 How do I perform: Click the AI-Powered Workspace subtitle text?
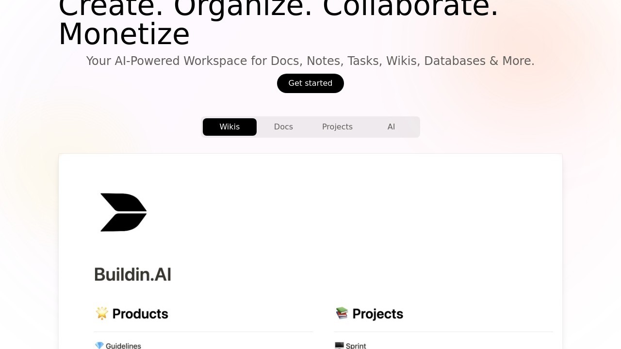pyautogui.click(x=310, y=61)
